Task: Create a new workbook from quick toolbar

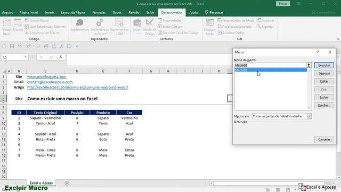Action: click(4, 46)
